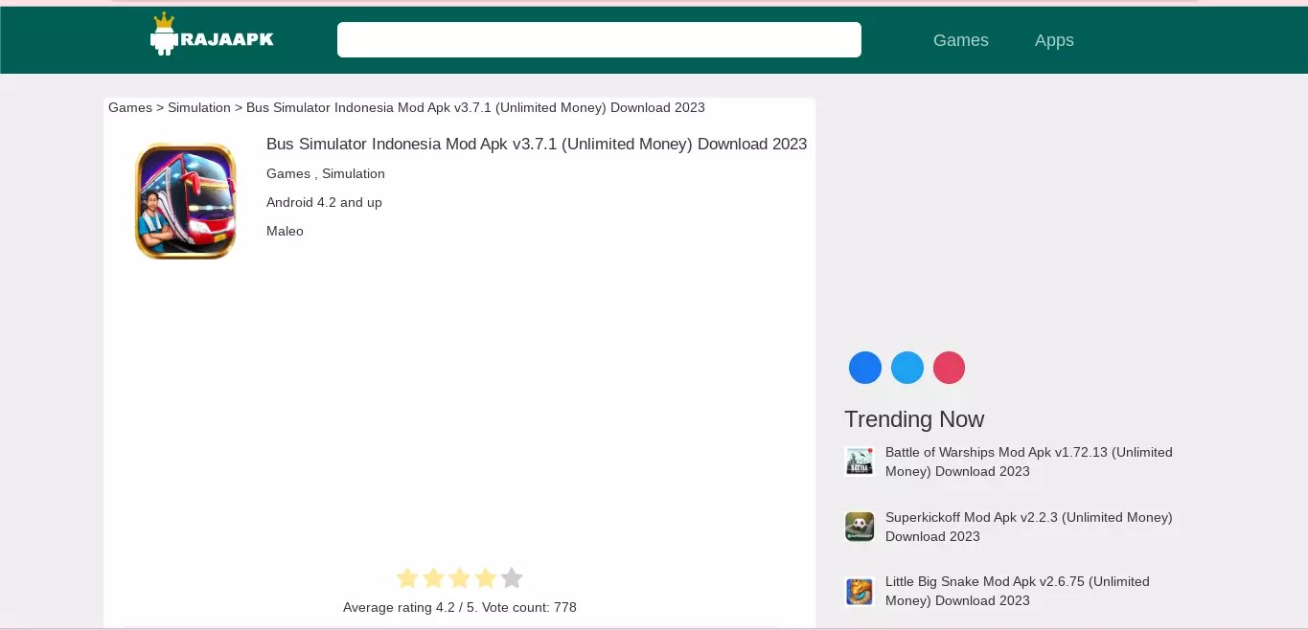The width and height of the screenshot is (1308, 630).
Task: Rate two stars
Action: tap(433, 578)
